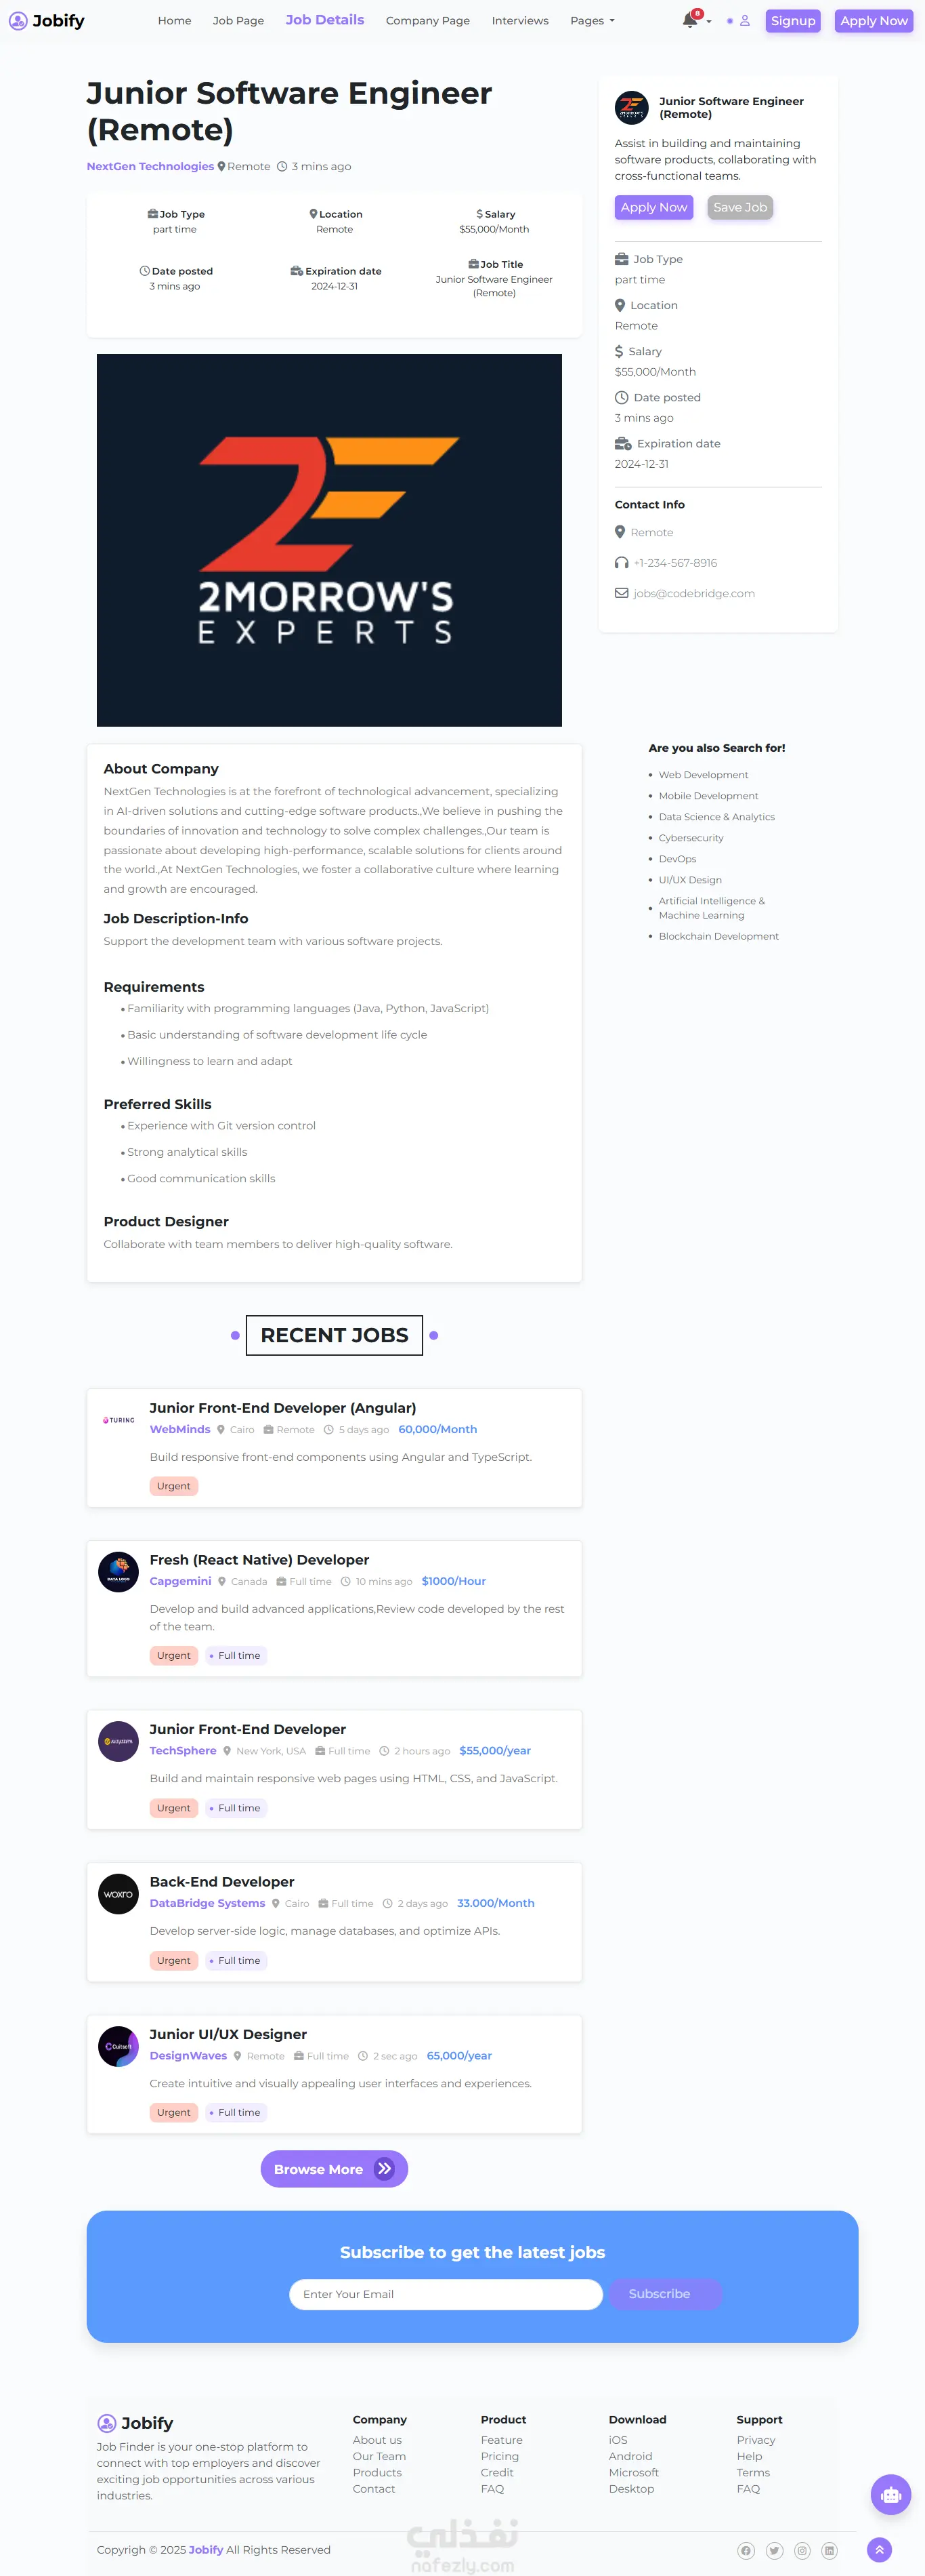Open the Twitter icon in footer
The image size is (925, 2576).
tap(773, 2551)
